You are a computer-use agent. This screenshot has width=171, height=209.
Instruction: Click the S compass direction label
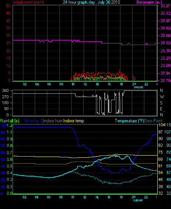click(161, 103)
